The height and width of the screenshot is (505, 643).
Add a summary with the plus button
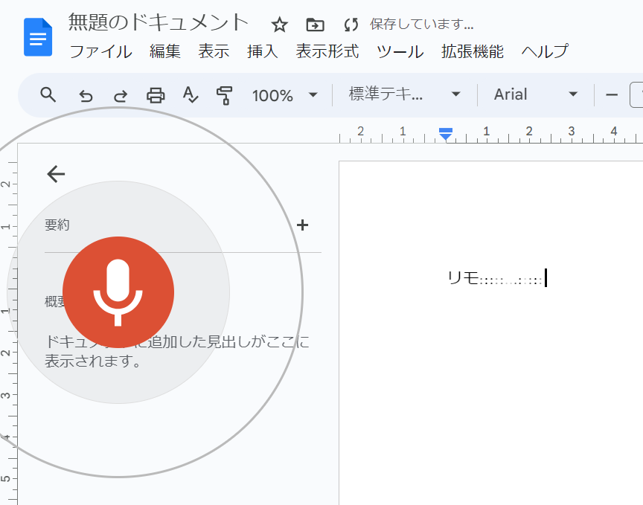point(302,225)
